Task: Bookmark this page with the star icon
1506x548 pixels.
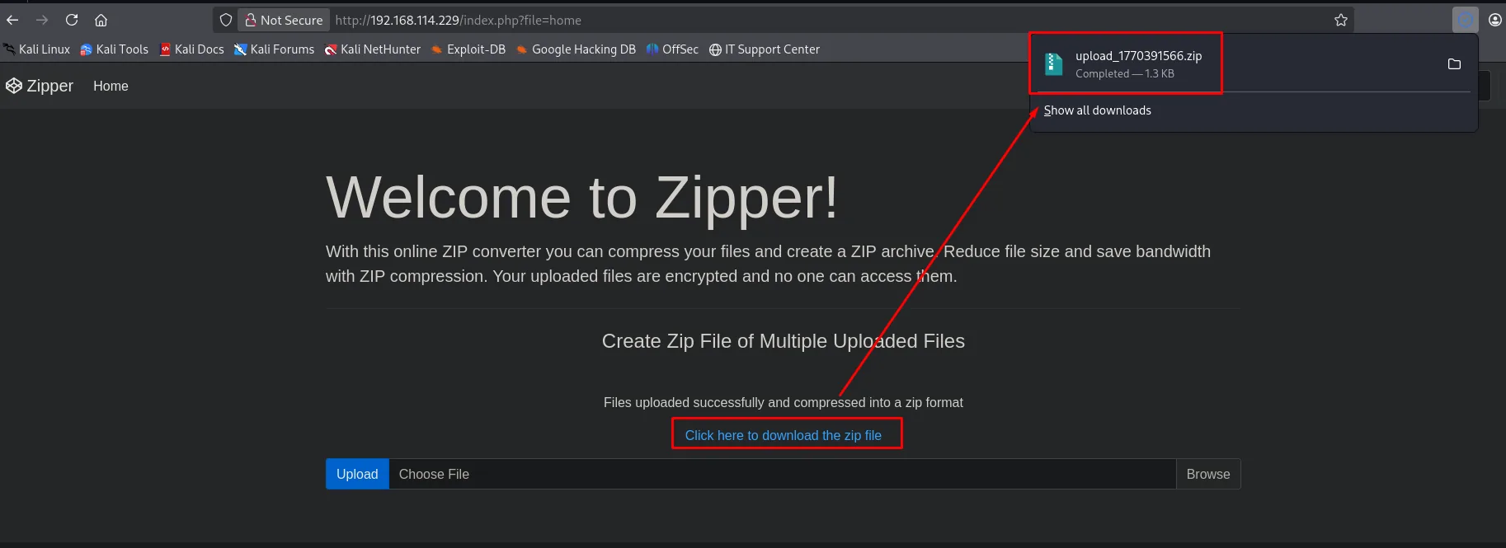Action: (x=1341, y=20)
